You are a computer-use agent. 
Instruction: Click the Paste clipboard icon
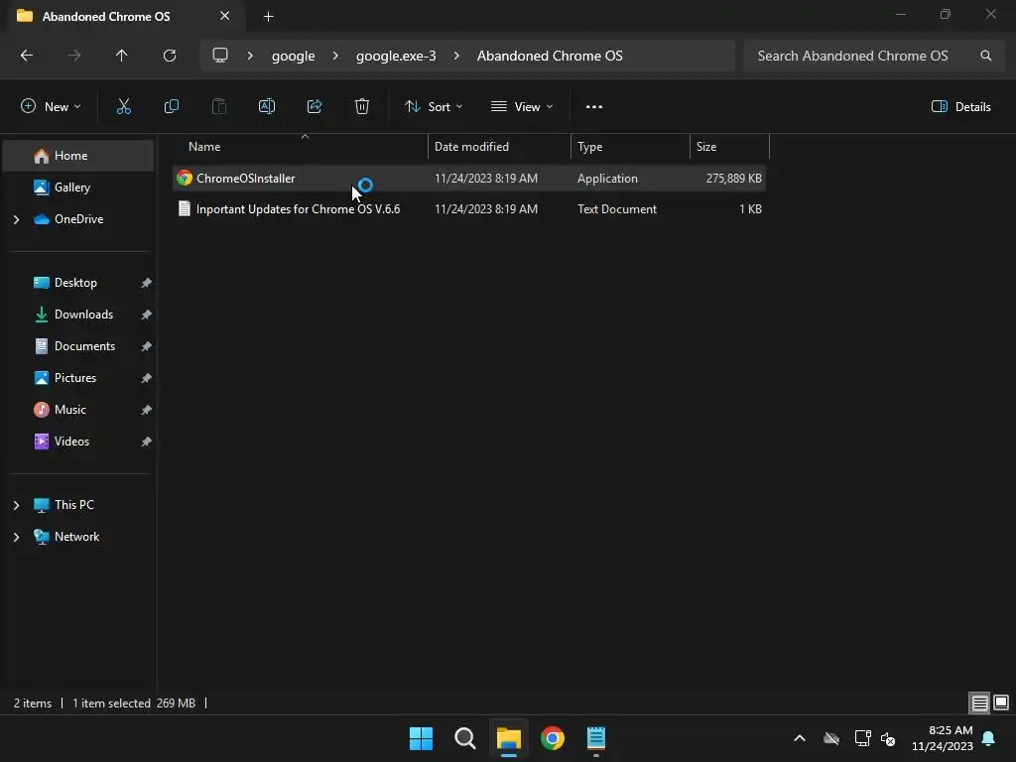coord(219,107)
